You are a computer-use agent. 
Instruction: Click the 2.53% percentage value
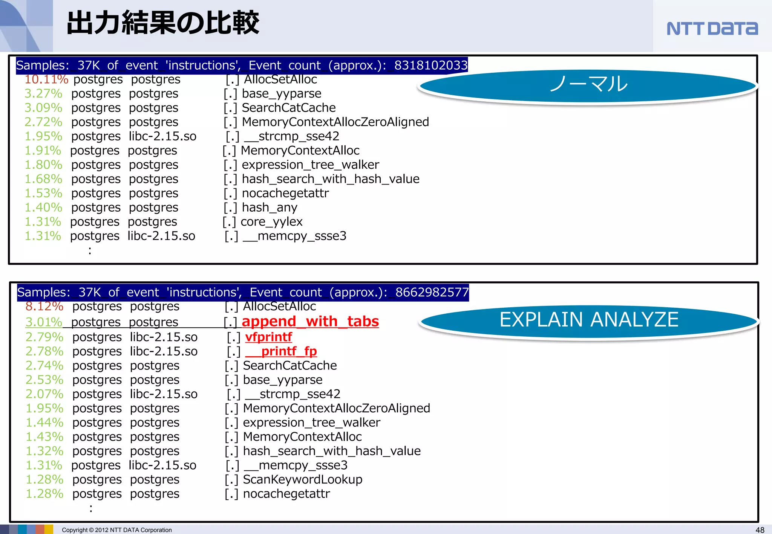44,380
